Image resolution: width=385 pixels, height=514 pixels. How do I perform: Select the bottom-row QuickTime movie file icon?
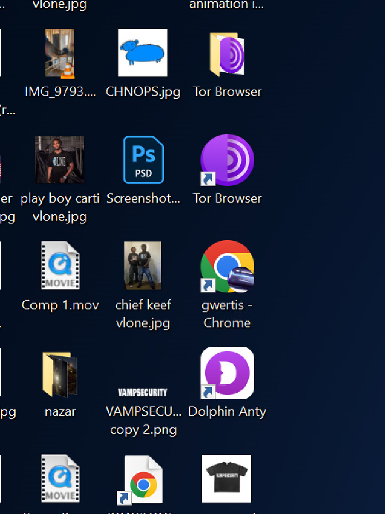[x=60, y=478]
